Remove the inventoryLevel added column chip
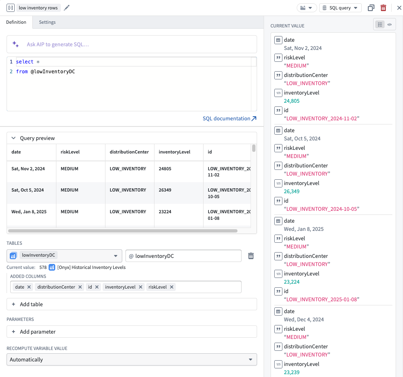The width and height of the screenshot is (403, 377). 141,287
